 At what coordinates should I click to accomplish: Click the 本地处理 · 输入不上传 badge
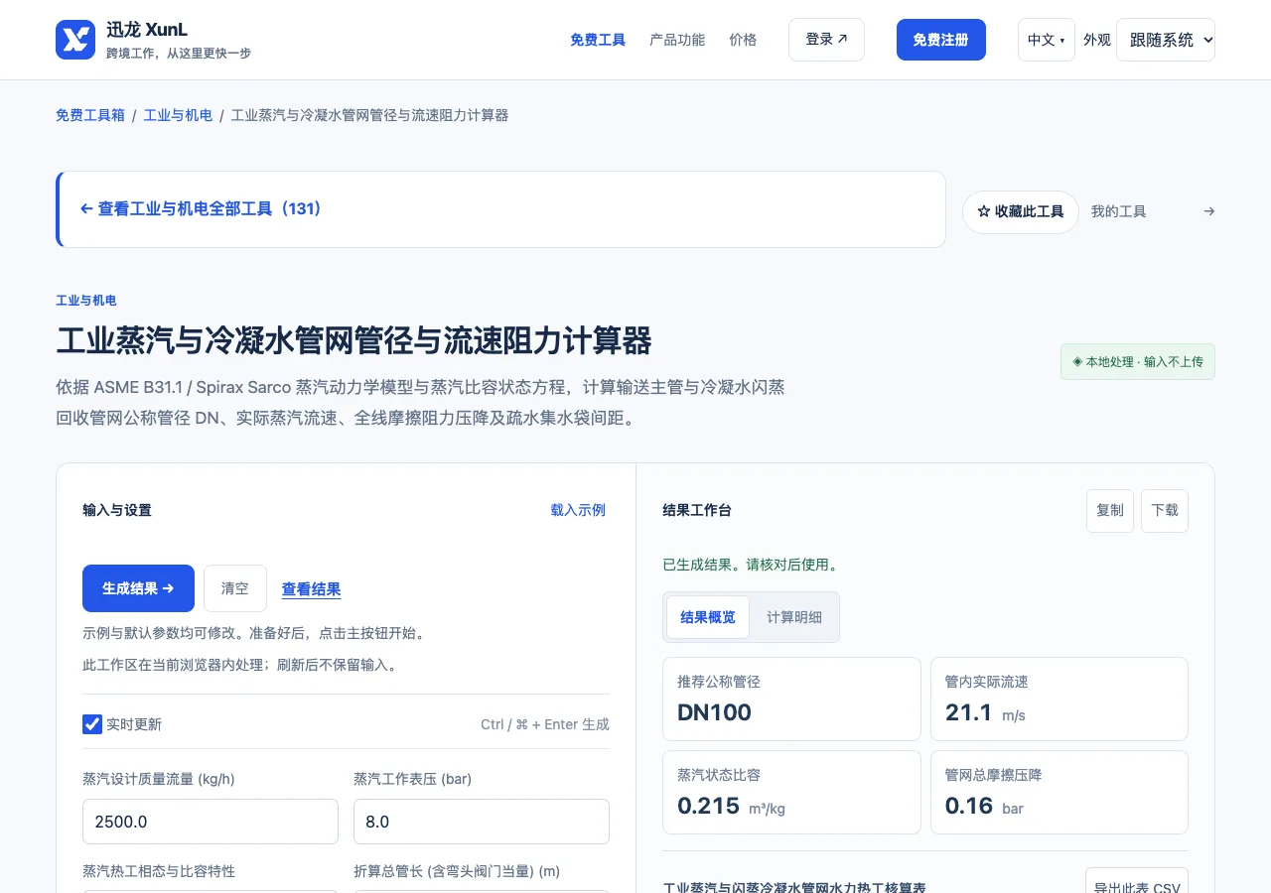1138,362
